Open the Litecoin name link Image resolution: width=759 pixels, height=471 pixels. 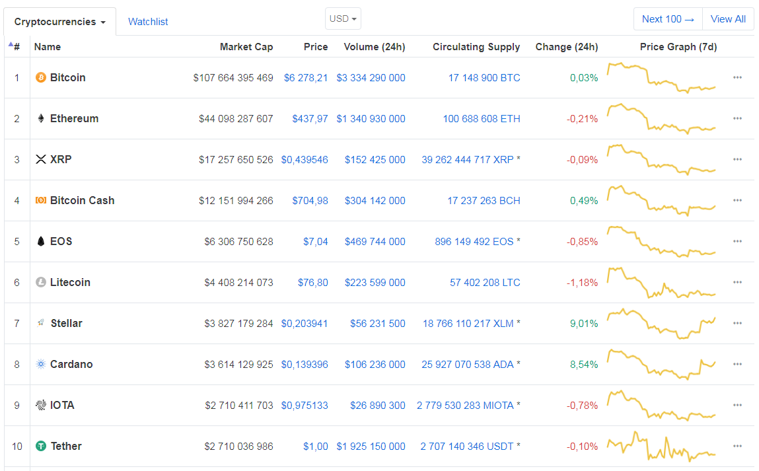point(70,282)
